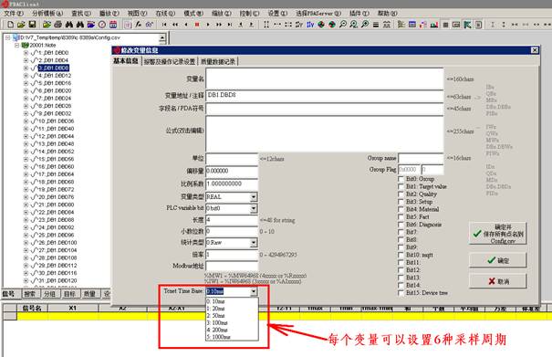Select tree item 10: DB1.DBD36

click(56, 121)
